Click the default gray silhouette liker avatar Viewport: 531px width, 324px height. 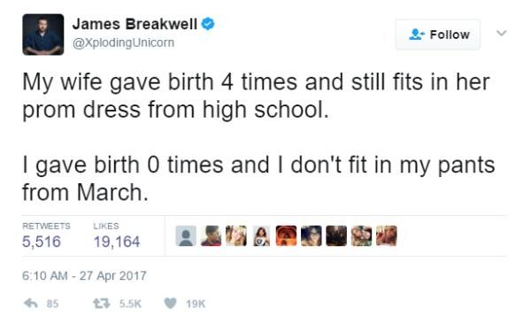point(186,235)
